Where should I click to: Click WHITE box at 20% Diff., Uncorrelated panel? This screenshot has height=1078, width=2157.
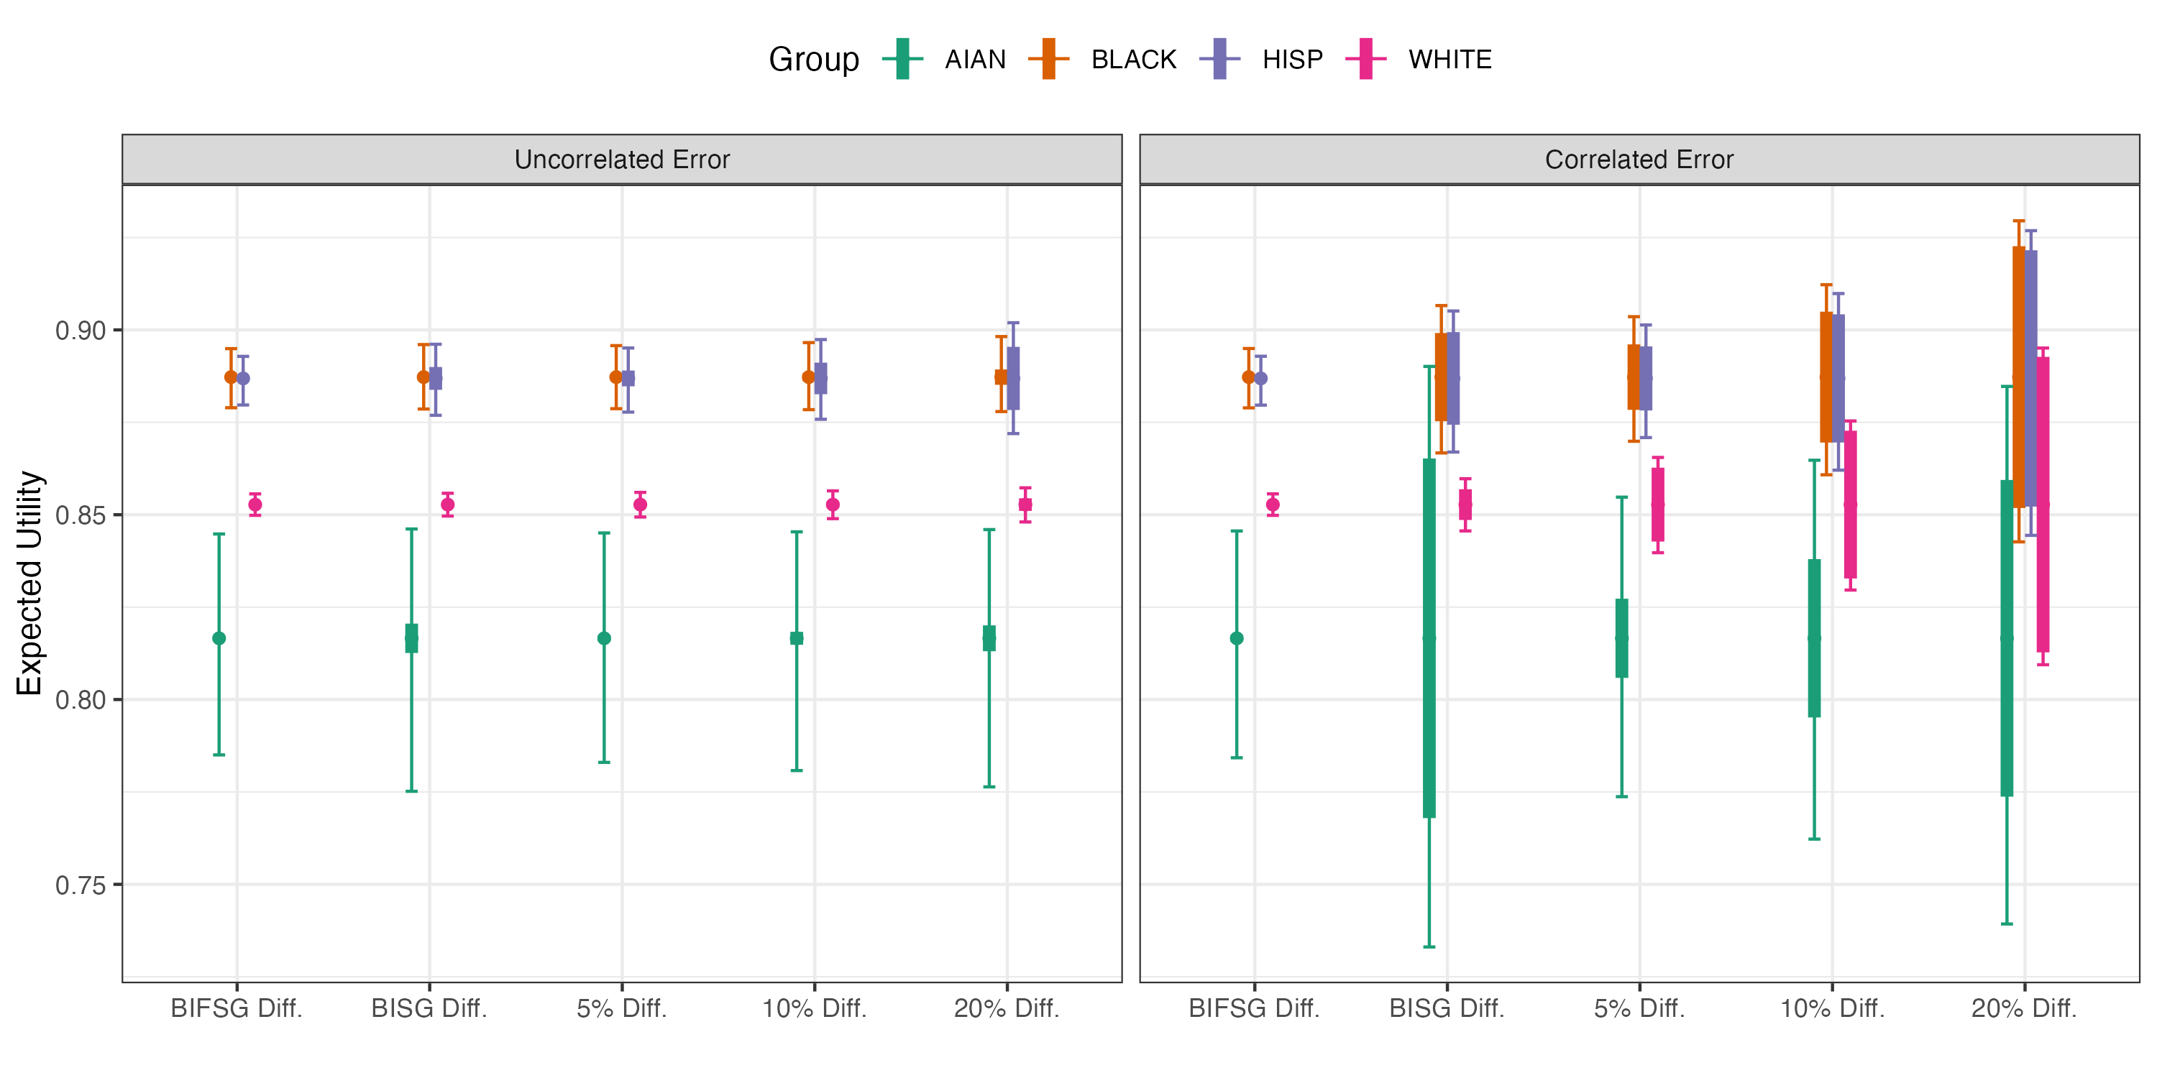(x=1025, y=505)
